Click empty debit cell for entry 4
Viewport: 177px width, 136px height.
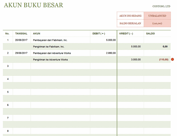point(103,79)
